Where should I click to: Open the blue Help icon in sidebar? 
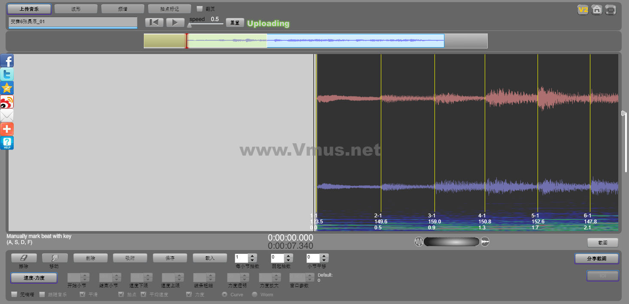[7, 143]
